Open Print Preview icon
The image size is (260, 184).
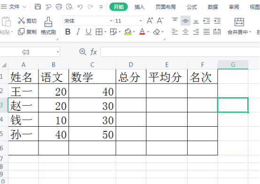pos(69,7)
